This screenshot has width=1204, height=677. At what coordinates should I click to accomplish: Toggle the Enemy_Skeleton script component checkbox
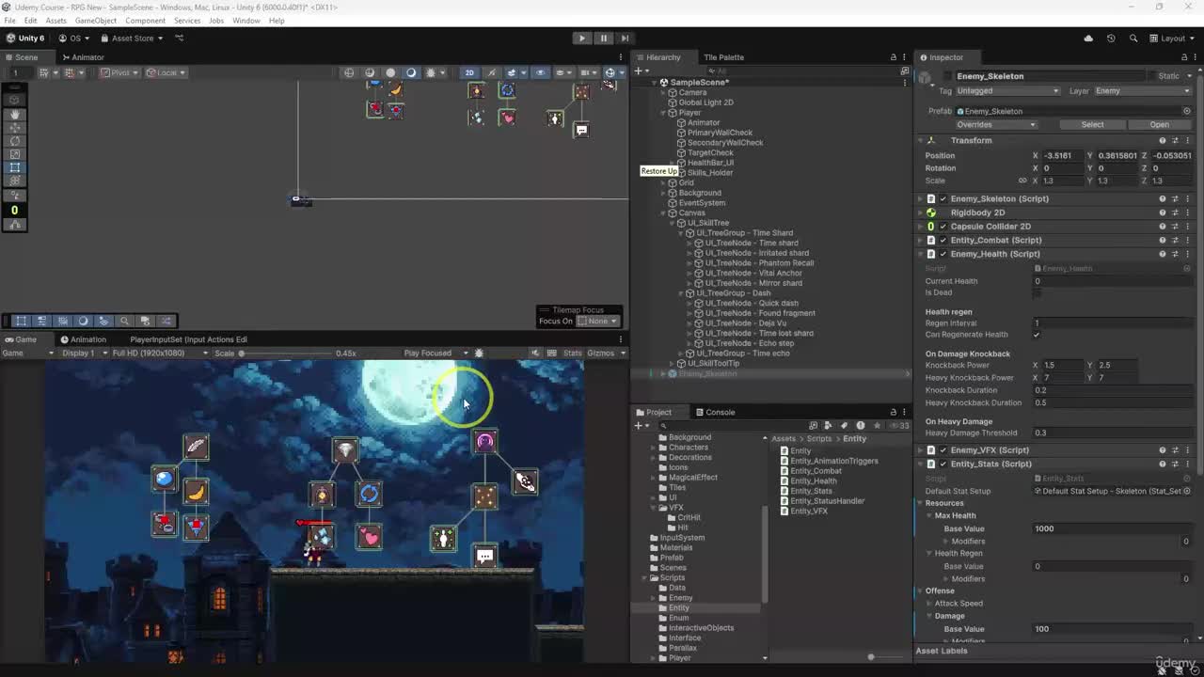pyautogui.click(x=943, y=198)
